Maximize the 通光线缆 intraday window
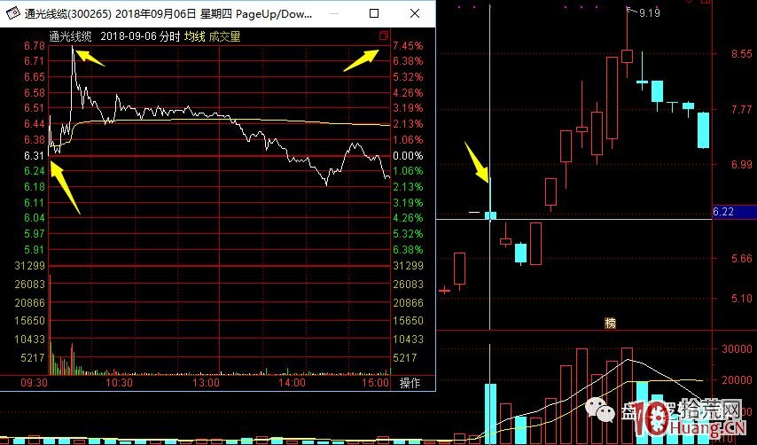Viewport: 757px width, 445px height. click(x=374, y=13)
